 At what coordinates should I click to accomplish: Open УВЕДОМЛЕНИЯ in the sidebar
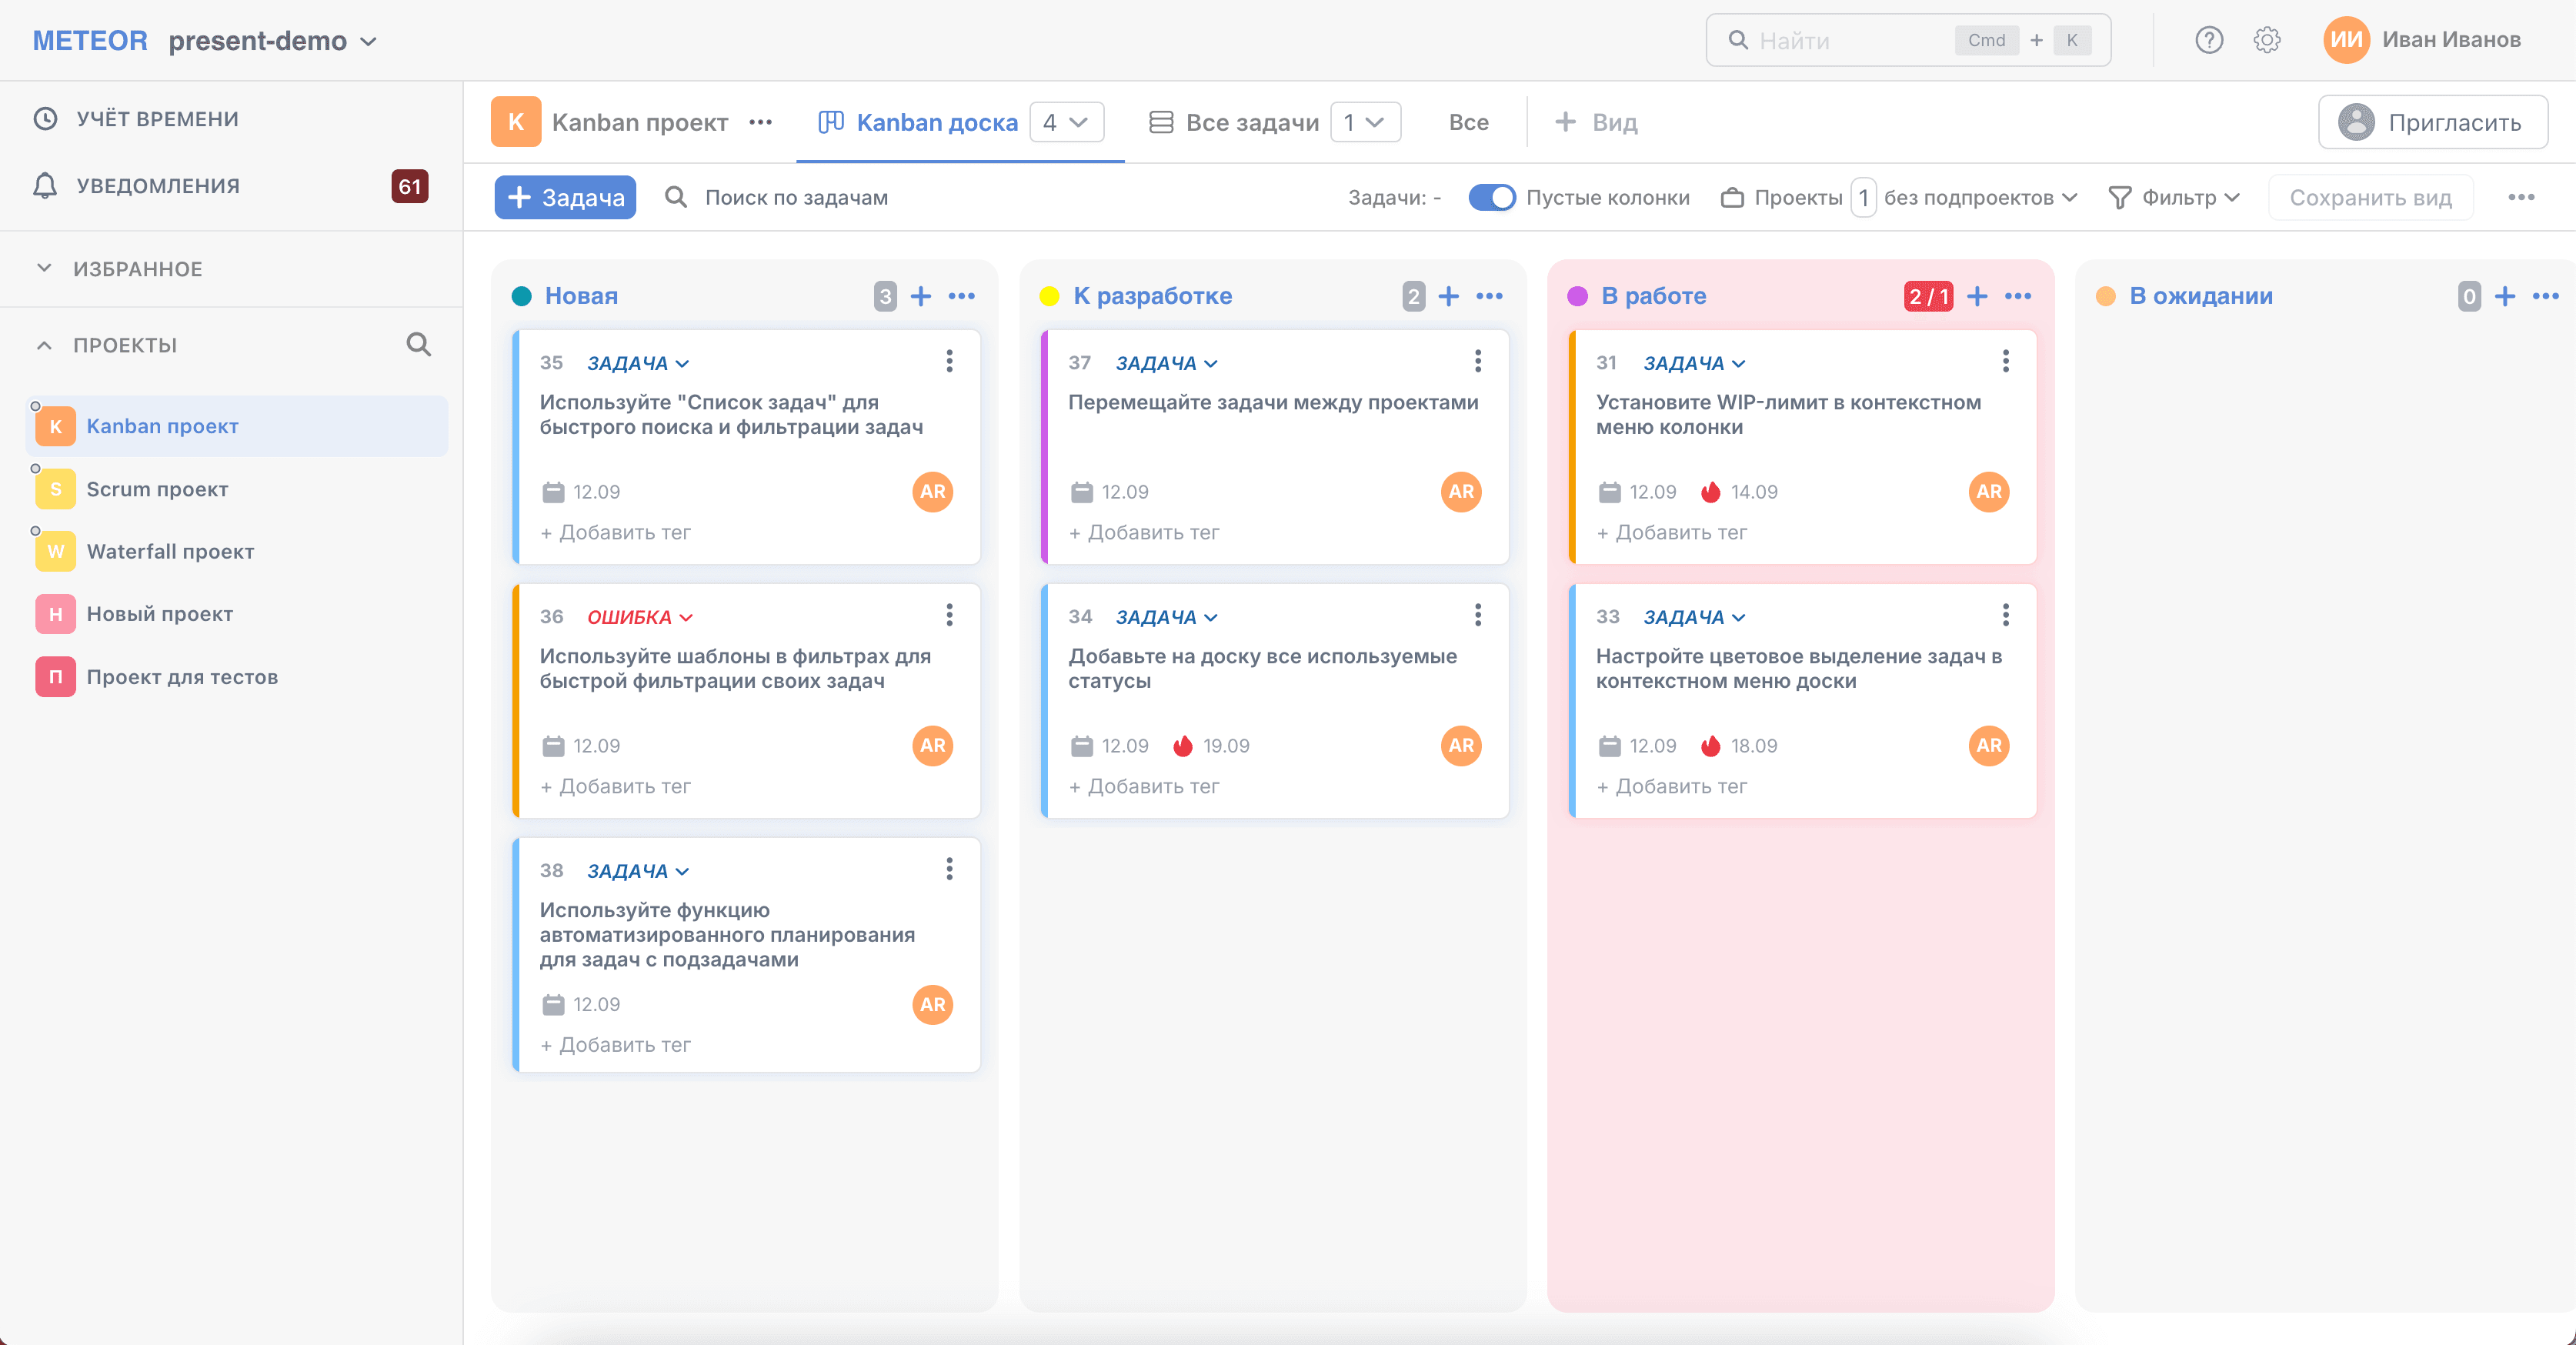[x=158, y=186]
